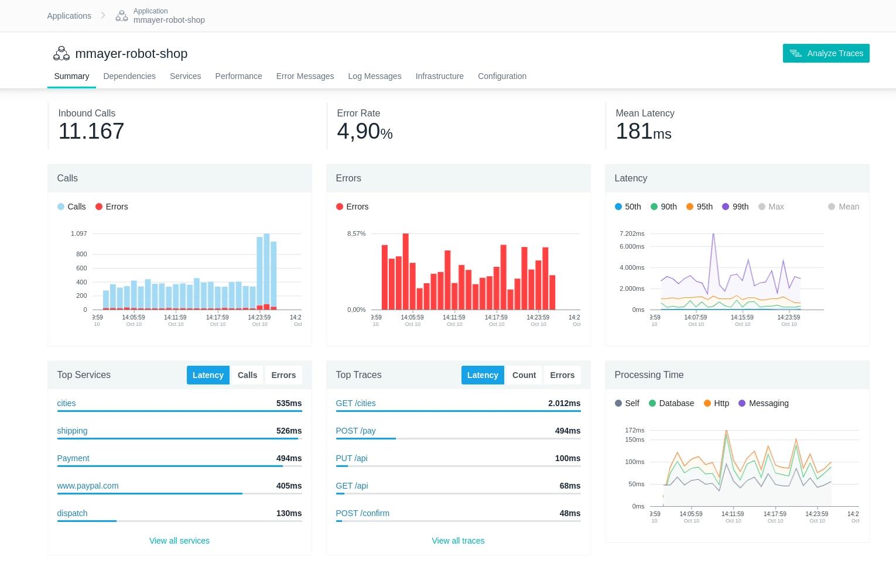The image size is (896, 584).
Task: Open the shipping service link
Action: point(72,431)
